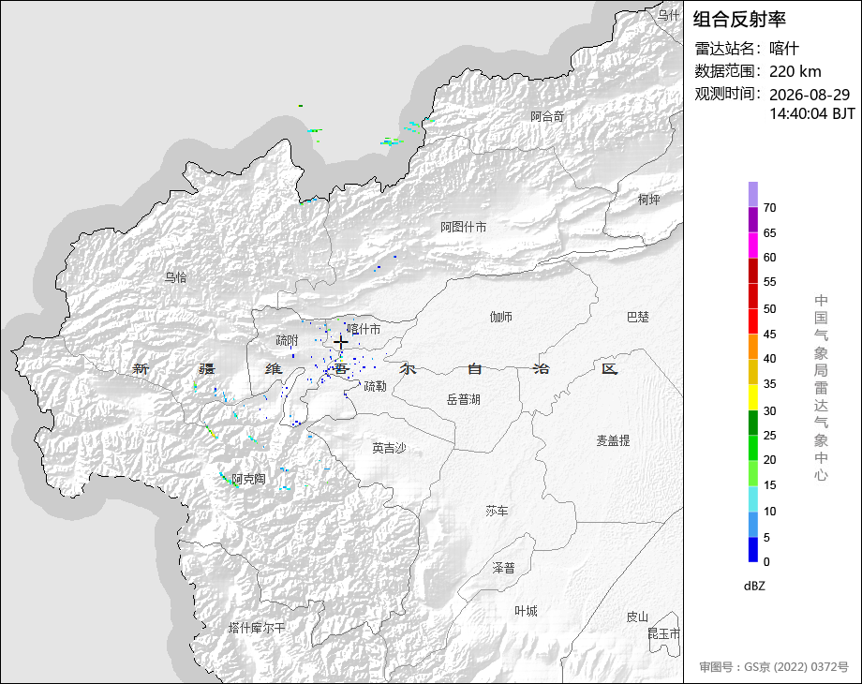Viewport: 862px width, 684px height.
Task: Select the purple 70 dBZ color swatch
Action: 753,194
